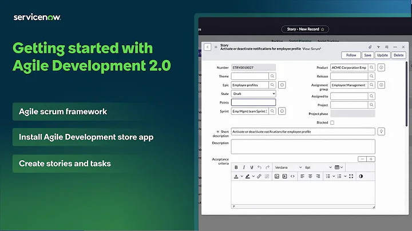Click into the Points input field
Image resolution: width=412 pixels, height=231 pixels.
253,102
